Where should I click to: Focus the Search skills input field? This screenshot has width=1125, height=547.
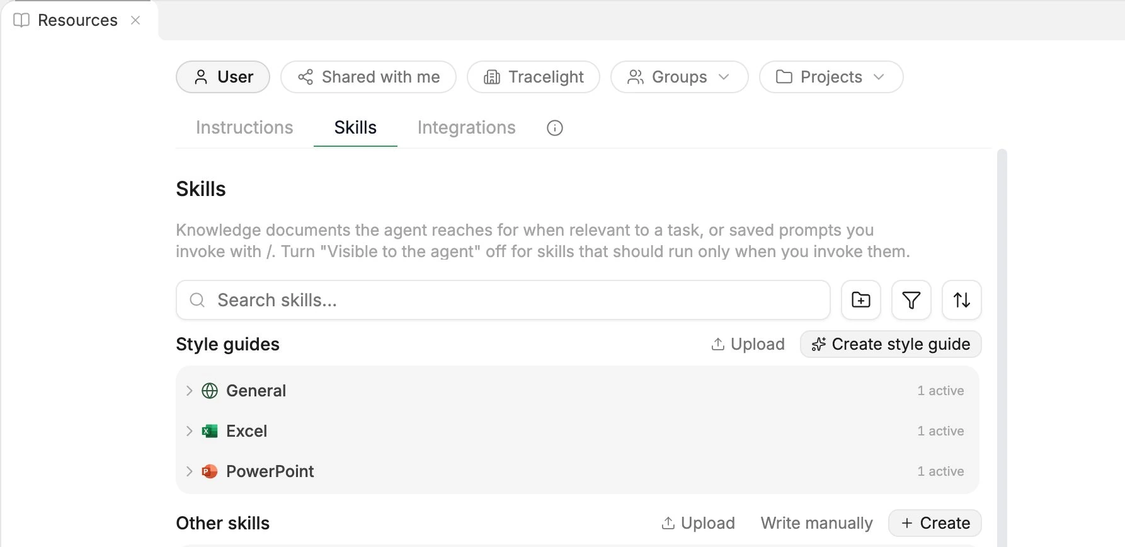click(x=503, y=300)
